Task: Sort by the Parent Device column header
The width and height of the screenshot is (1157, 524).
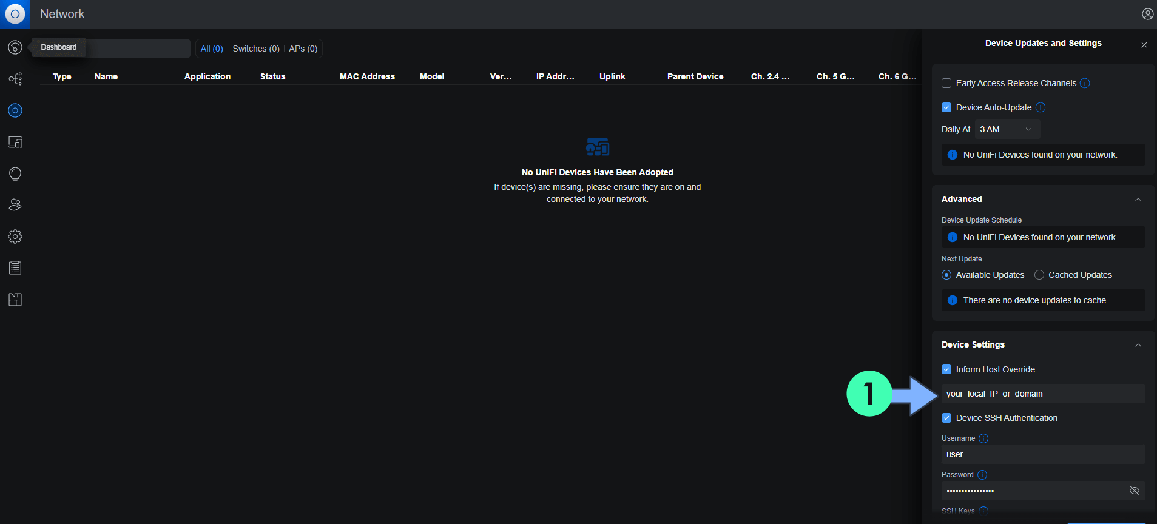Action: [x=695, y=76]
